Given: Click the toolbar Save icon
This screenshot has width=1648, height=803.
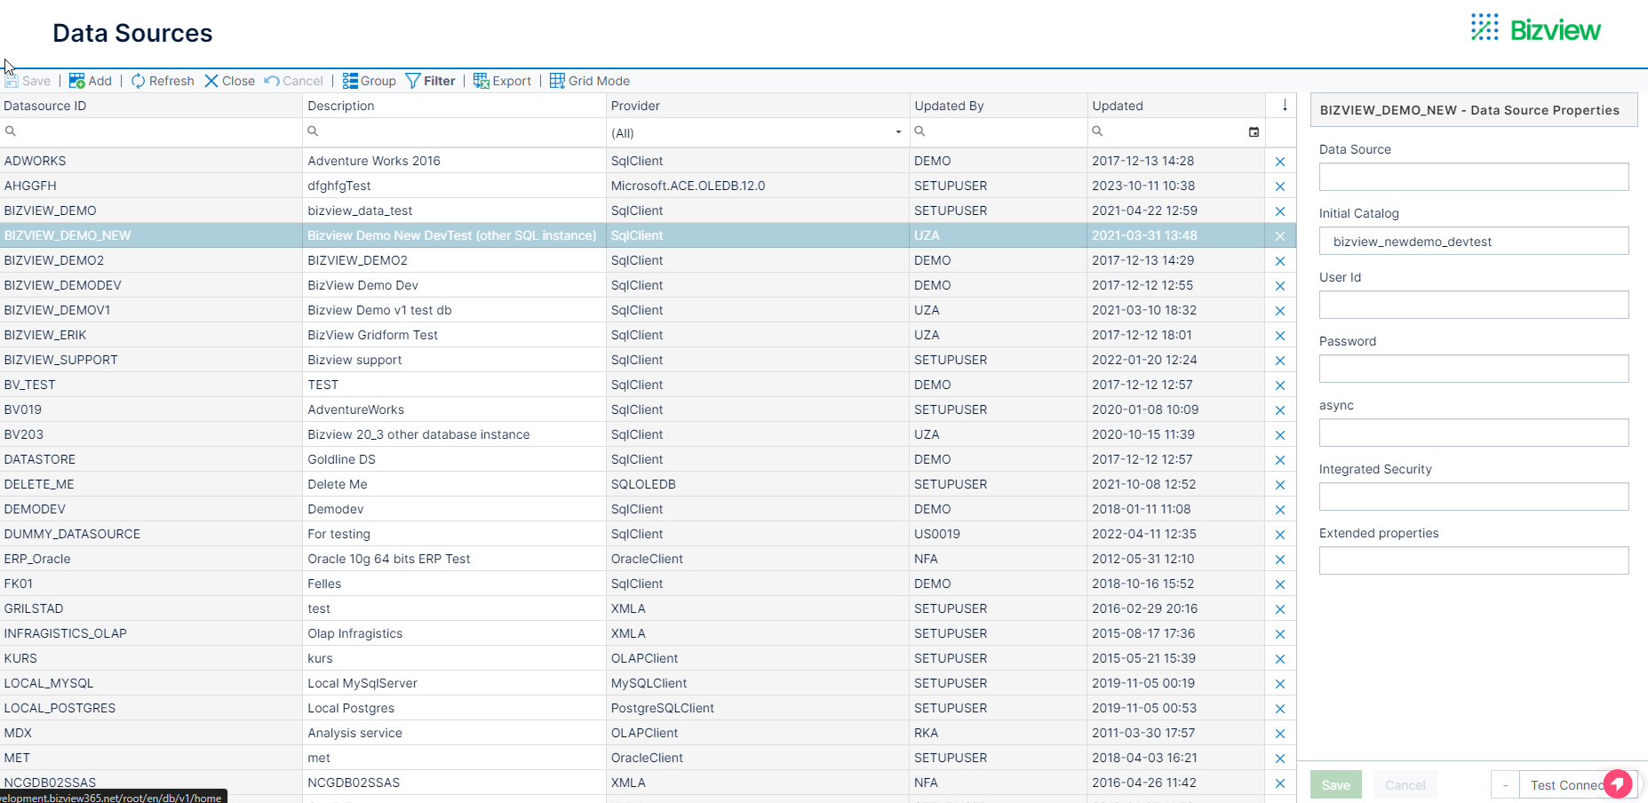Looking at the screenshot, I should tap(12, 81).
